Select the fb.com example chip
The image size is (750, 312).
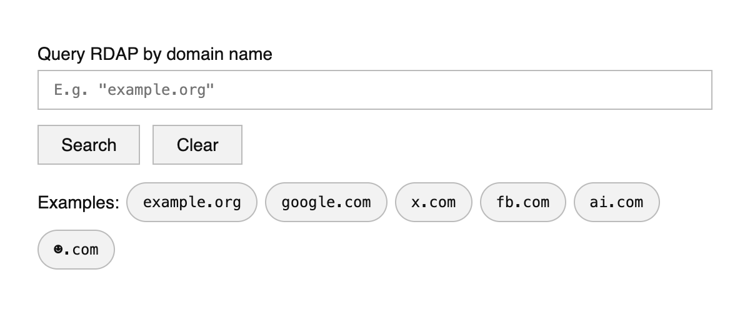pyautogui.click(x=523, y=202)
